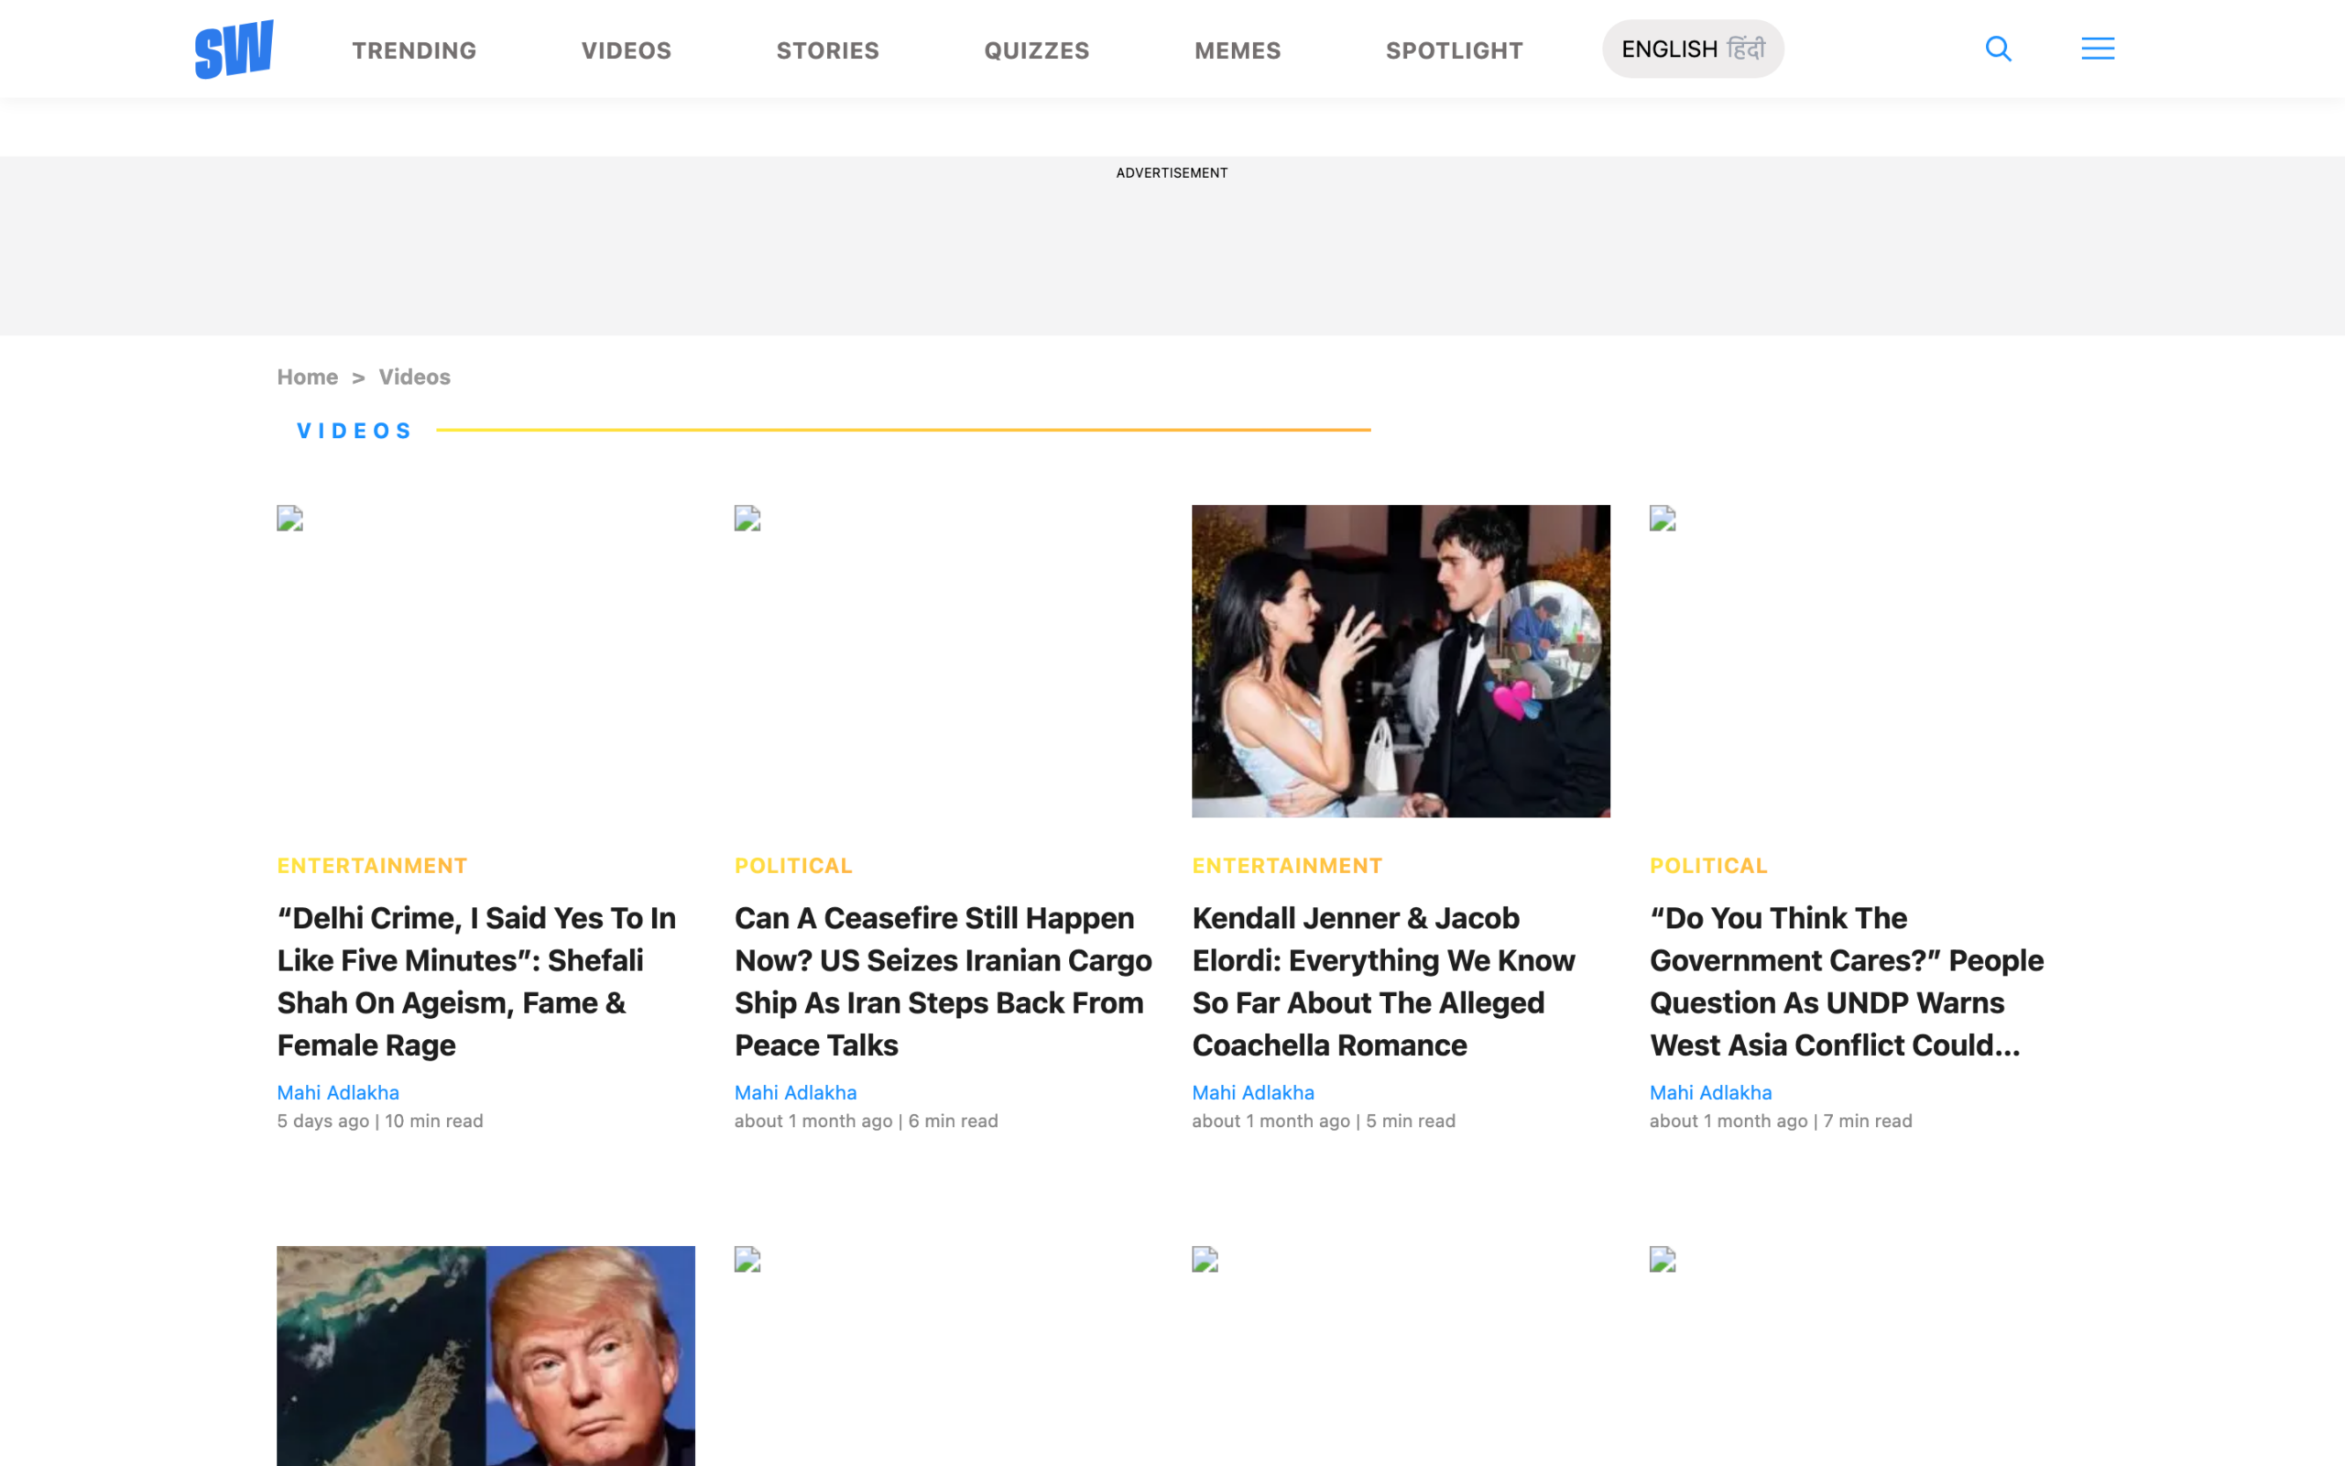
Task: Click POLITICAL tag above Ceasefire headline
Action: [793, 865]
